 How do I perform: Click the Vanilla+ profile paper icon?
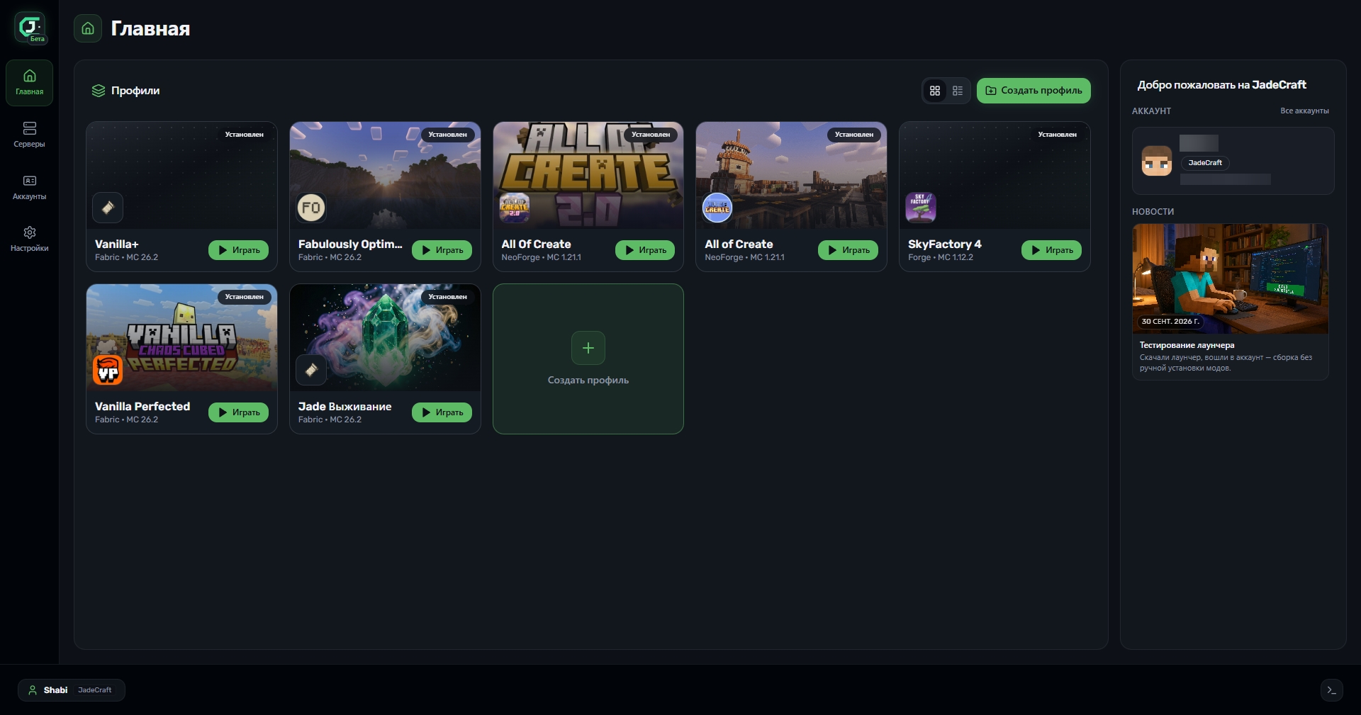(108, 208)
